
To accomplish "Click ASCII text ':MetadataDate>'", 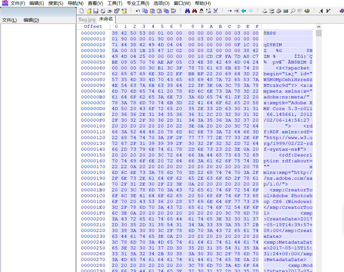I will [x=285, y=260].
